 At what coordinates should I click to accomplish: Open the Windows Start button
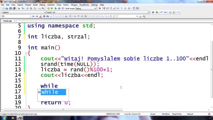point(4,118)
